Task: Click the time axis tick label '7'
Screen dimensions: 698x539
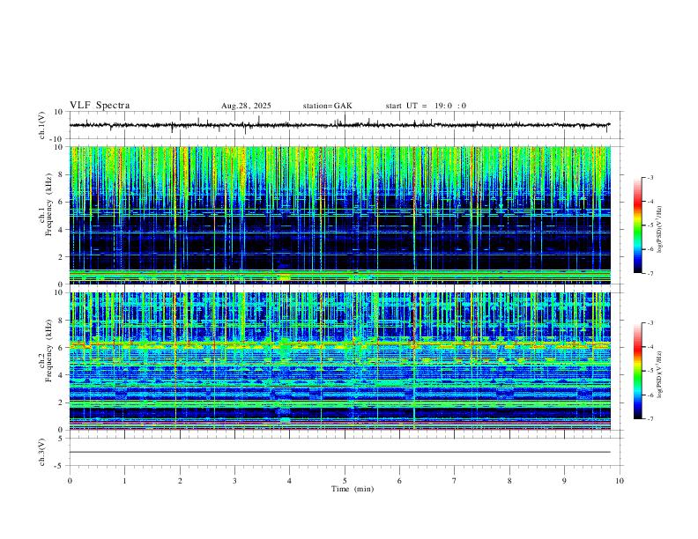Action: [x=455, y=481]
